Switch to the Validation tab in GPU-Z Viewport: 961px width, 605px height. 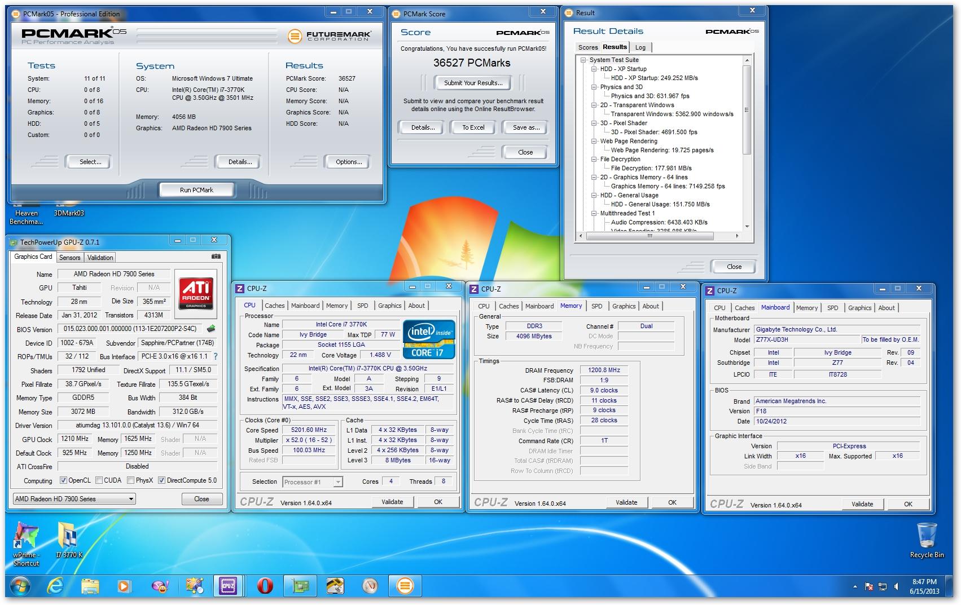tap(100, 258)
